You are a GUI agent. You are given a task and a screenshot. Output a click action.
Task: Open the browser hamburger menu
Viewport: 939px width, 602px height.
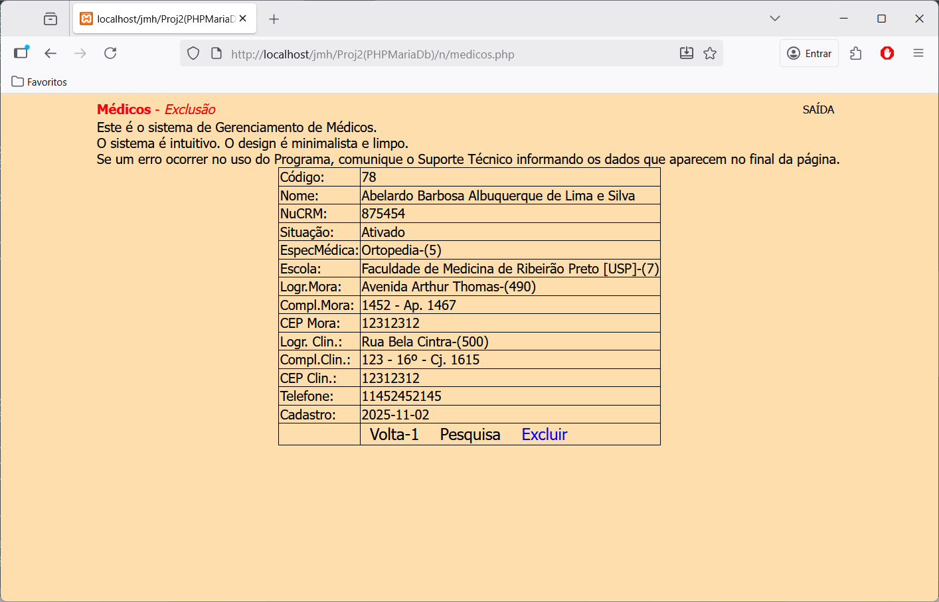918,53
